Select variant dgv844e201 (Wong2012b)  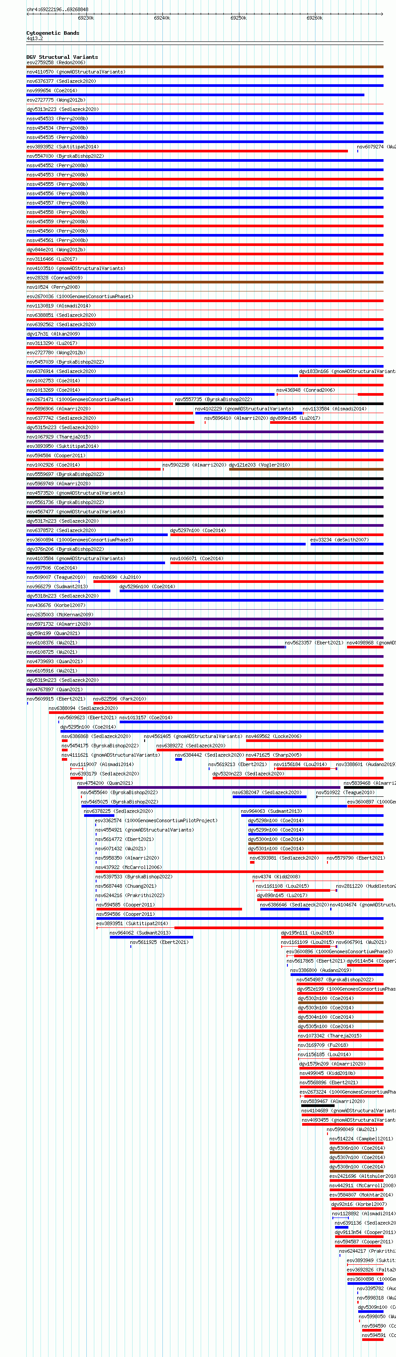coord(56,250)
